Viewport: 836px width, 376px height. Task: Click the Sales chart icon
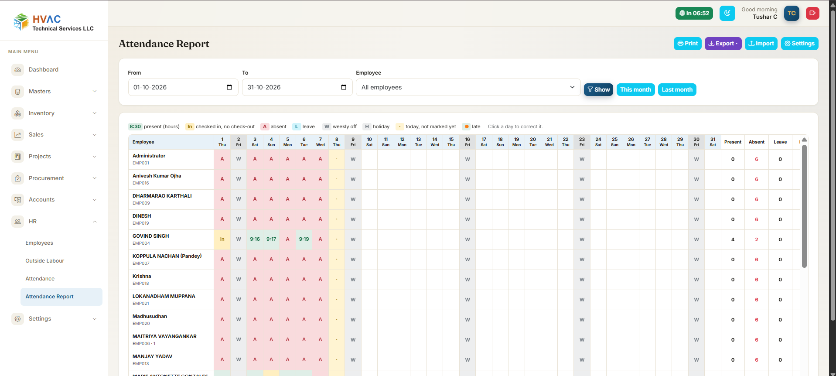pyautogui.click(x=17, y=135)
